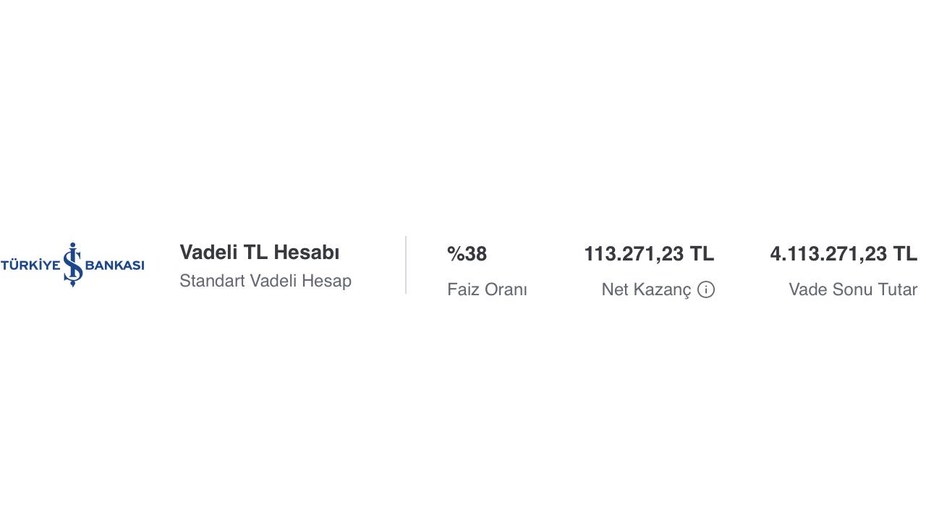
Task: Click the %38 interest rate value
Action: point(467,254)
